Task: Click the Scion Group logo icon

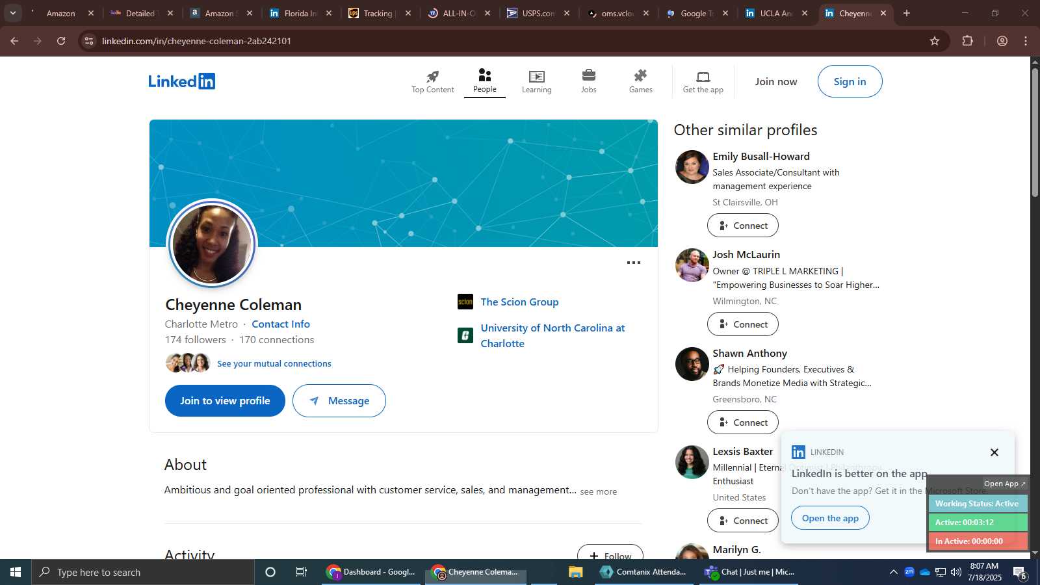Action: coord(465,302)
